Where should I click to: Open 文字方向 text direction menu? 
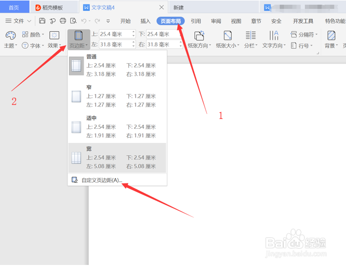(274, 39)
